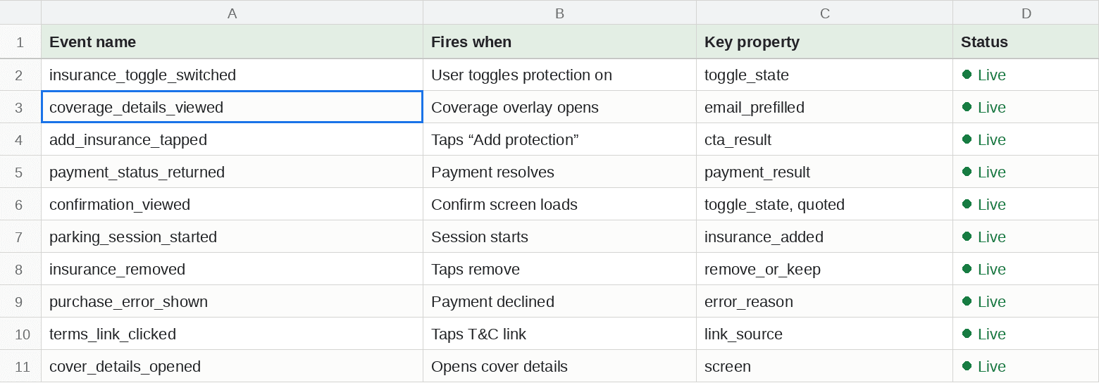Select the column D header

(1026, 13)
